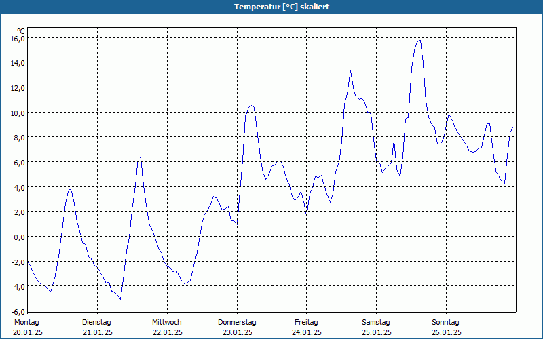
Task: Click the '22.01.25' date label
Action: [x=168, y=333]
